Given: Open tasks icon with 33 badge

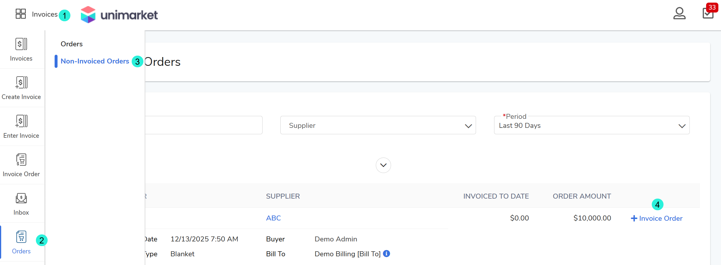Looking at the screenshot, I should (708, 13).
